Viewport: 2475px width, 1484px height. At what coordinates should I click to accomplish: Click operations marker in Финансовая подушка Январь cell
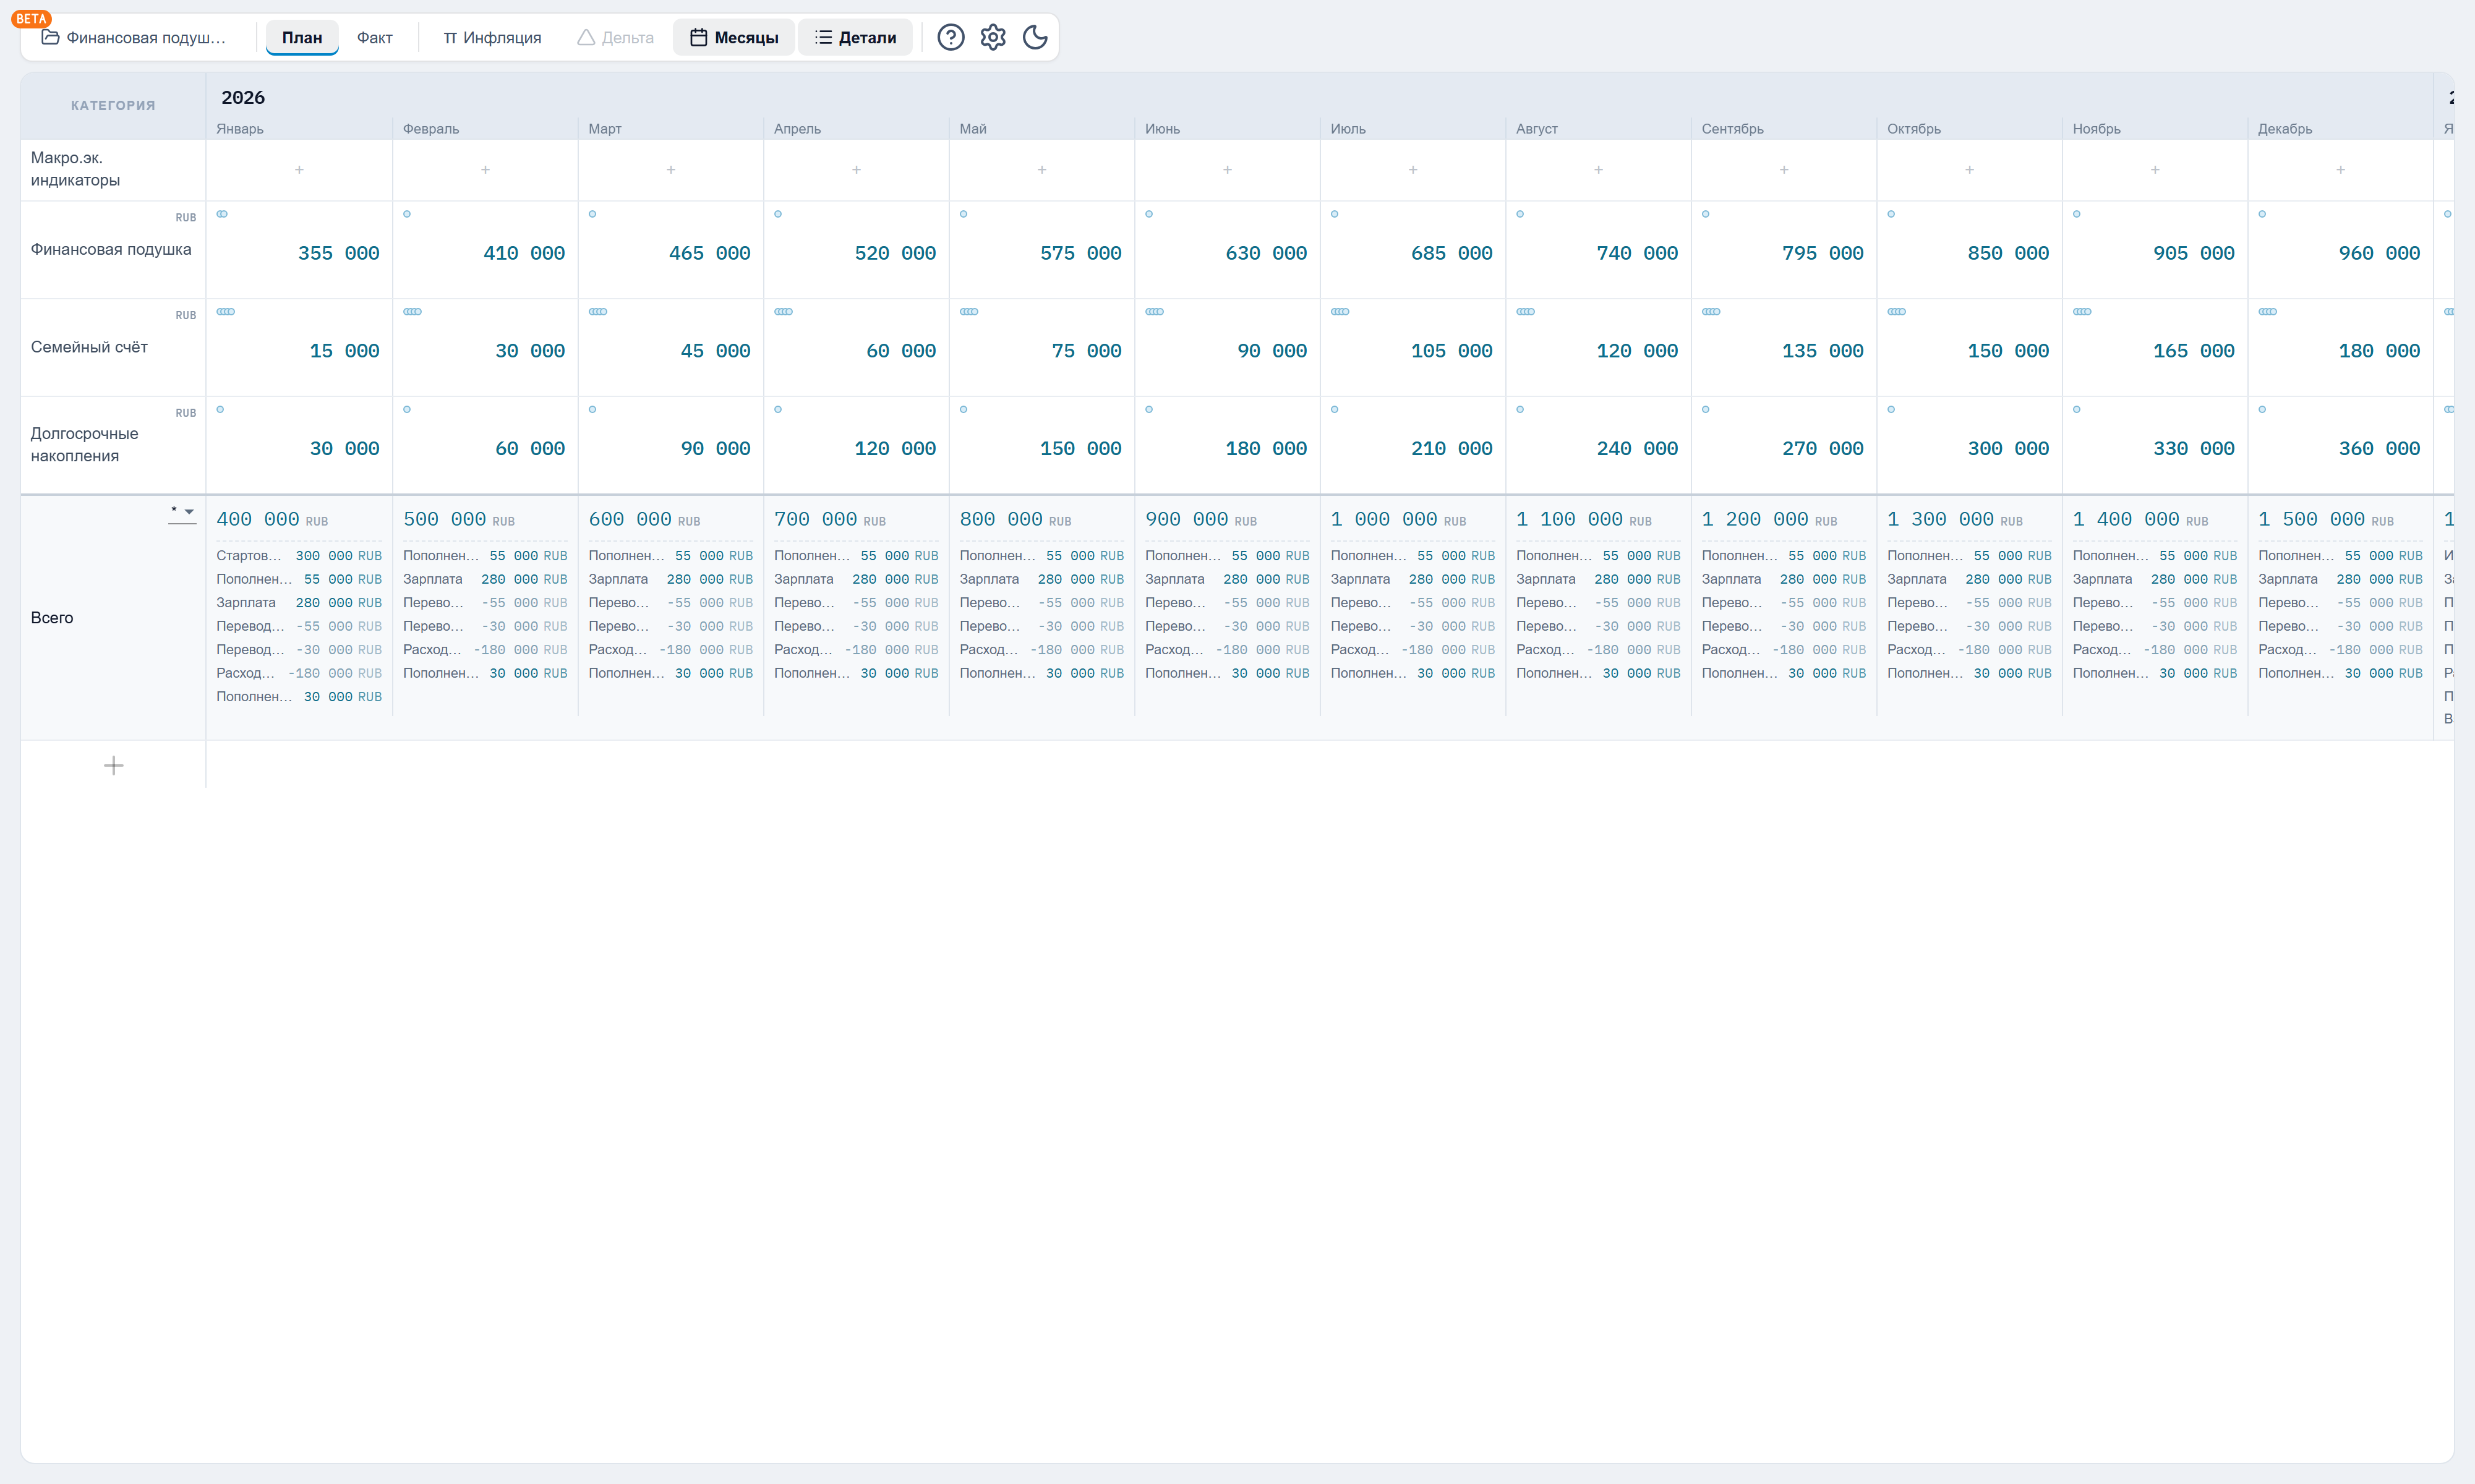click(222, 214)
